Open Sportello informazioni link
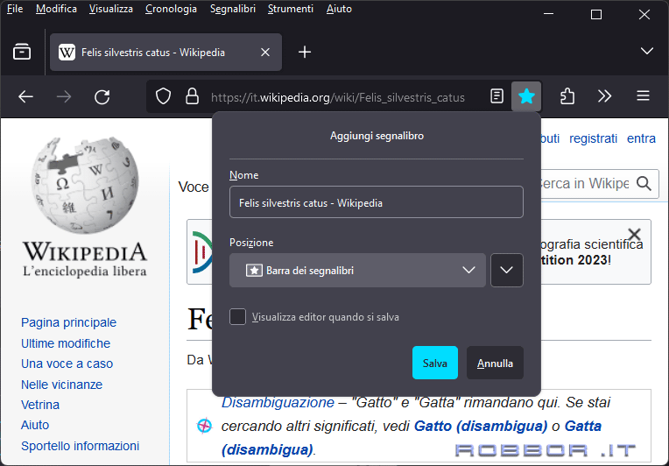This screenshot has height=466, width=669. 81,446
